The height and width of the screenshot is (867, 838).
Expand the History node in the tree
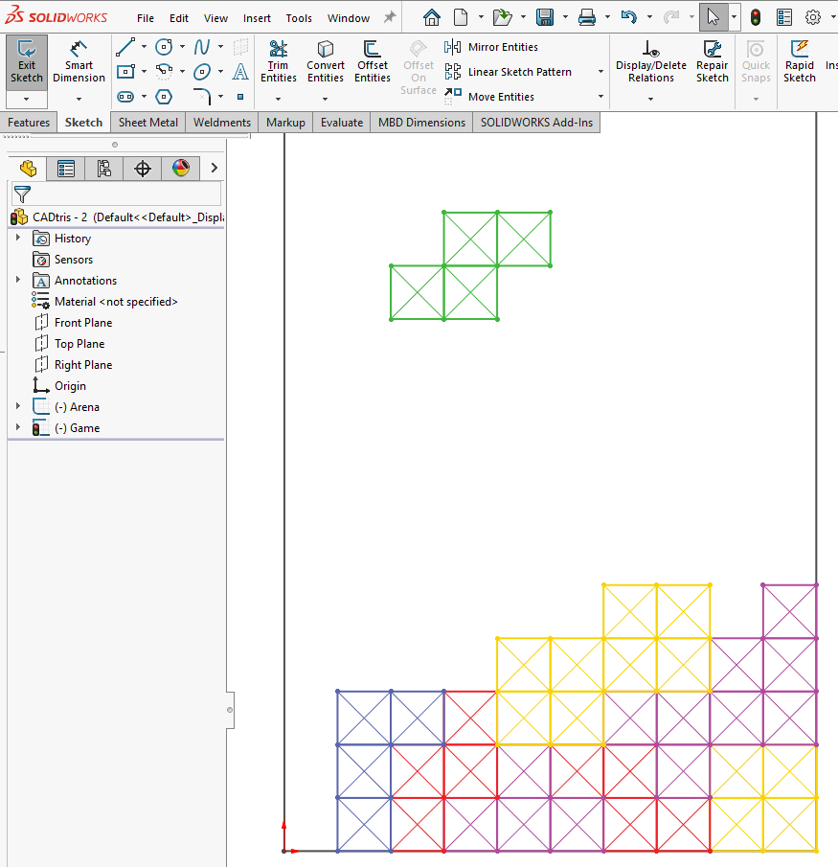18,239
